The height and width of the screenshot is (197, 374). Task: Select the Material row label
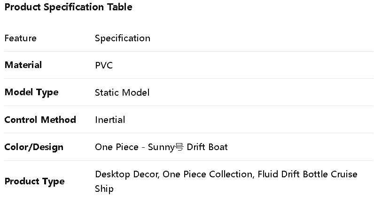pos(23,65)
